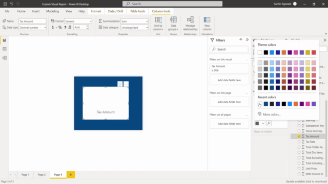Switch to the Home ribbon tab
The height and width of the screenshot is (184, 328).
pos(22,11)
